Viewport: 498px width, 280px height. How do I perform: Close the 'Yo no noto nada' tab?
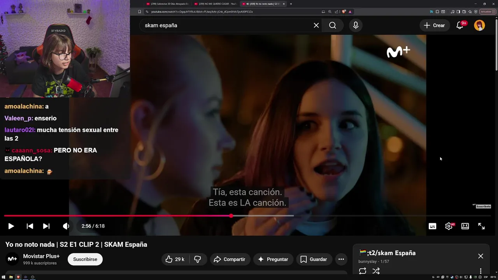tap(284, 4)
